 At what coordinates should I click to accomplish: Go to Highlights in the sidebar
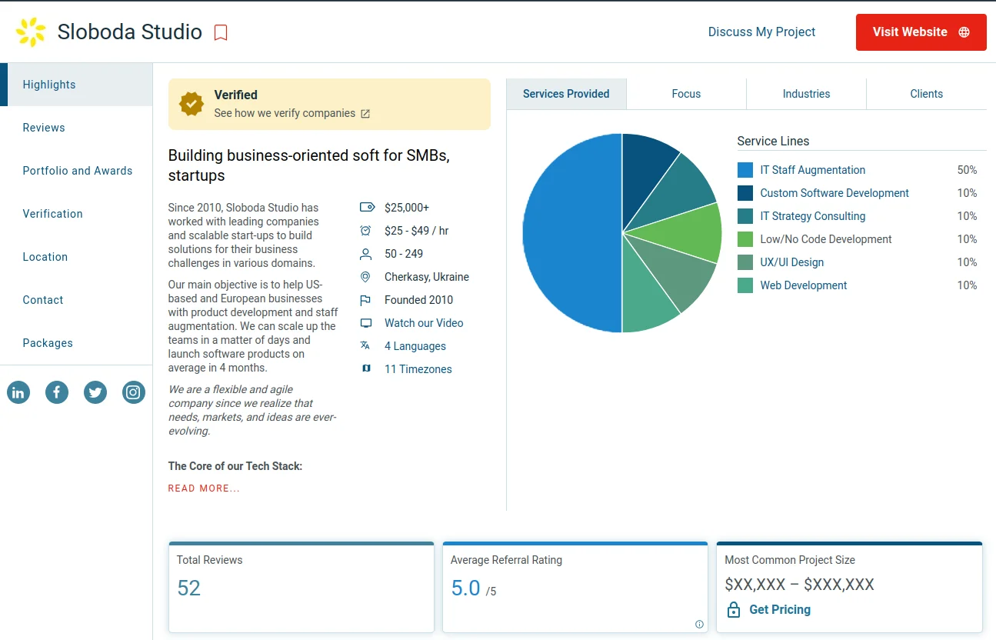coord(76,85)
